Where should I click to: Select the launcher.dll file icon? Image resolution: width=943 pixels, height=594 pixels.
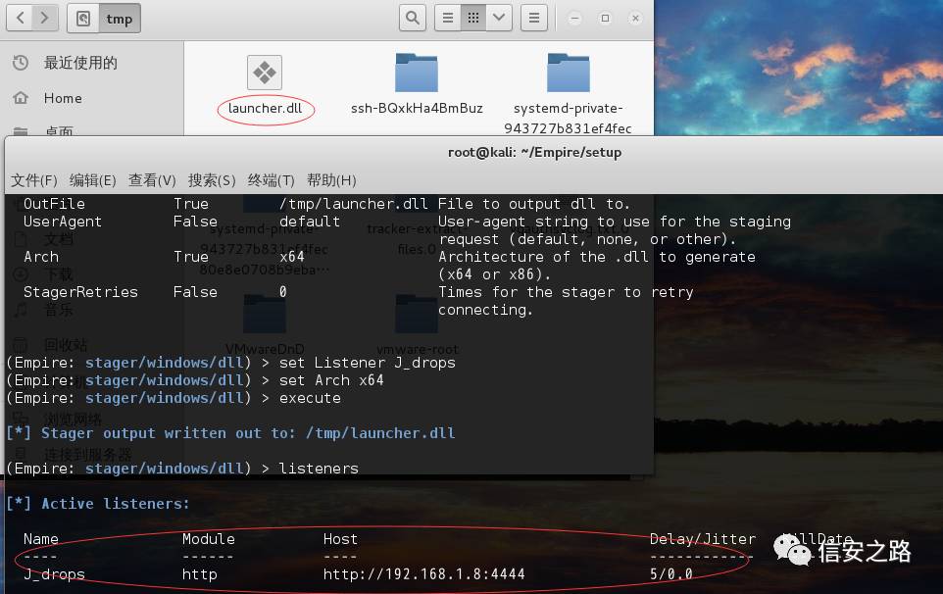pyautogui.click(x=265, y=73)
